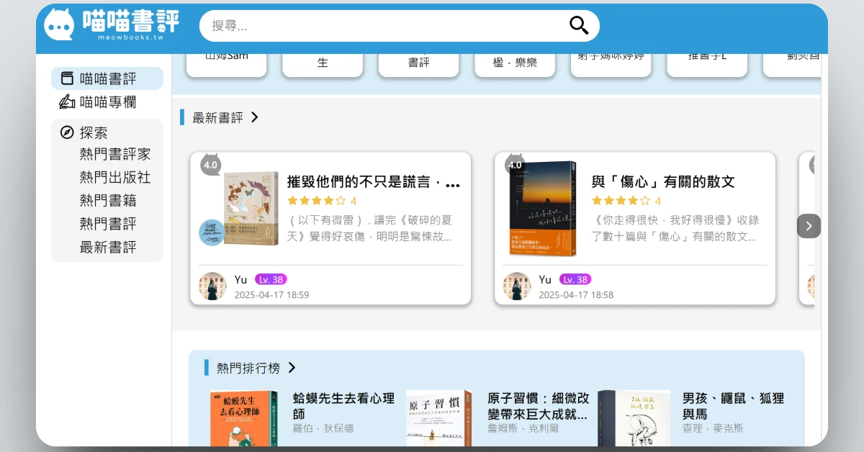Screen dimensions: 864x452
Task: Open ranked book title 蛤蟆先生去看心理師
Action: tap(343, 406)
